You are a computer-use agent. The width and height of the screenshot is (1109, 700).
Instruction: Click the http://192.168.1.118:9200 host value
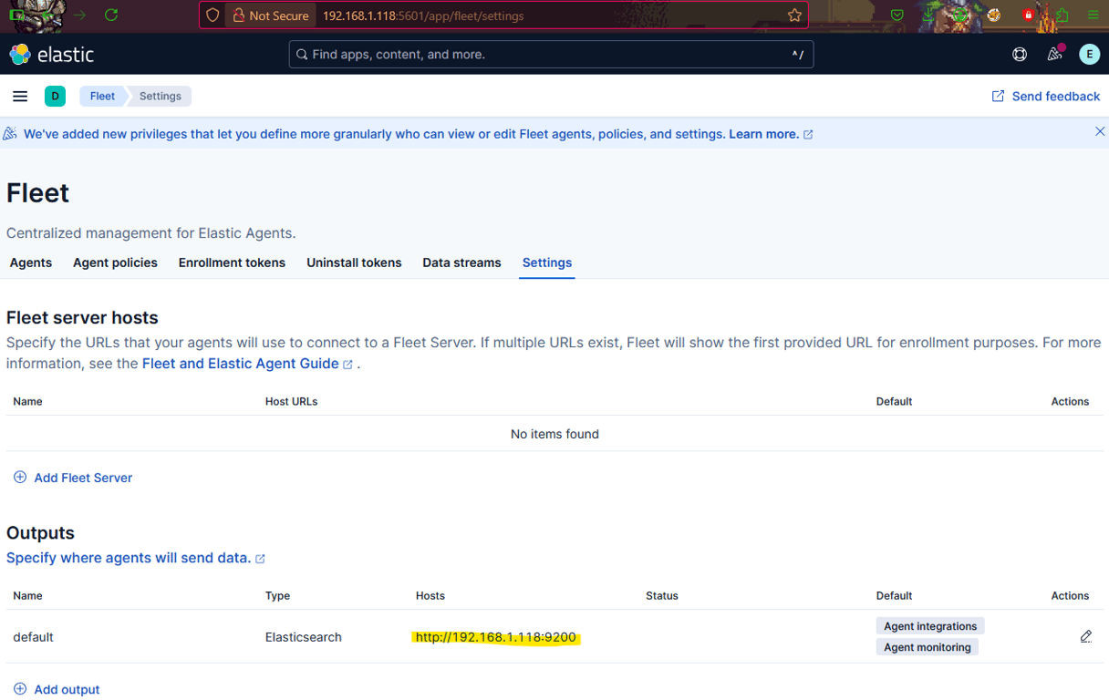tap(496, 637)
